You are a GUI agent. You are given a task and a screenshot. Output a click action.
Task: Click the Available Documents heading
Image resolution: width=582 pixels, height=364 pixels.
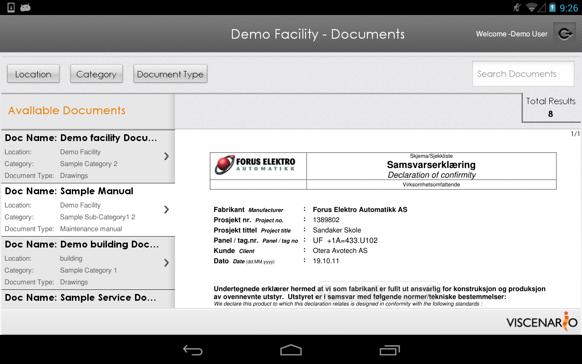click(67, 111)
